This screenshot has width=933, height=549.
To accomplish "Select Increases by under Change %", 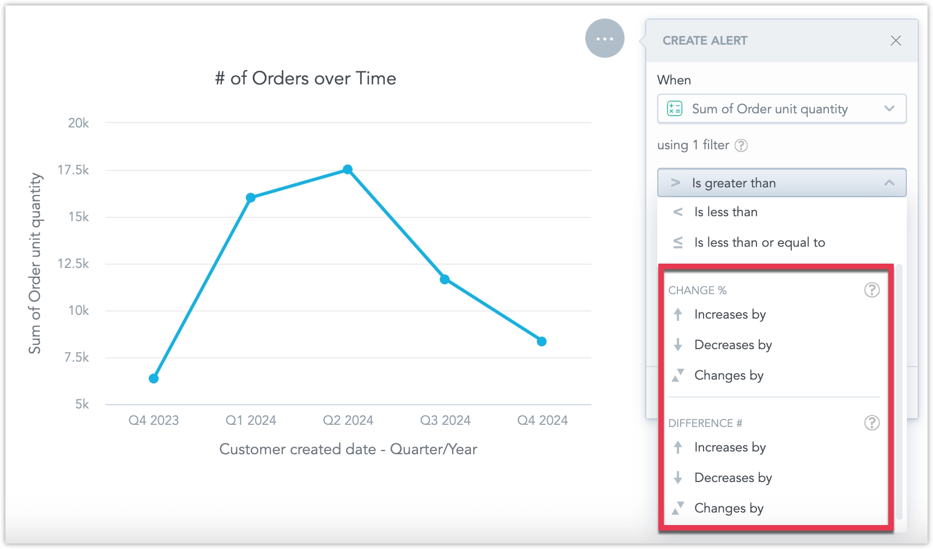I will click(x=774, y=314).
